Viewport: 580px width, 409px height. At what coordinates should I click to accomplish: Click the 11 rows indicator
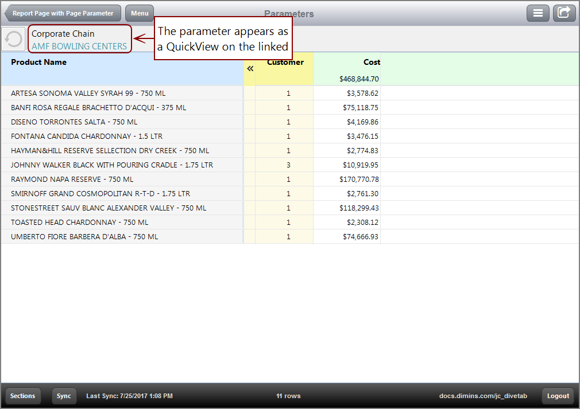pyautogui.click(x=288, y=396)
